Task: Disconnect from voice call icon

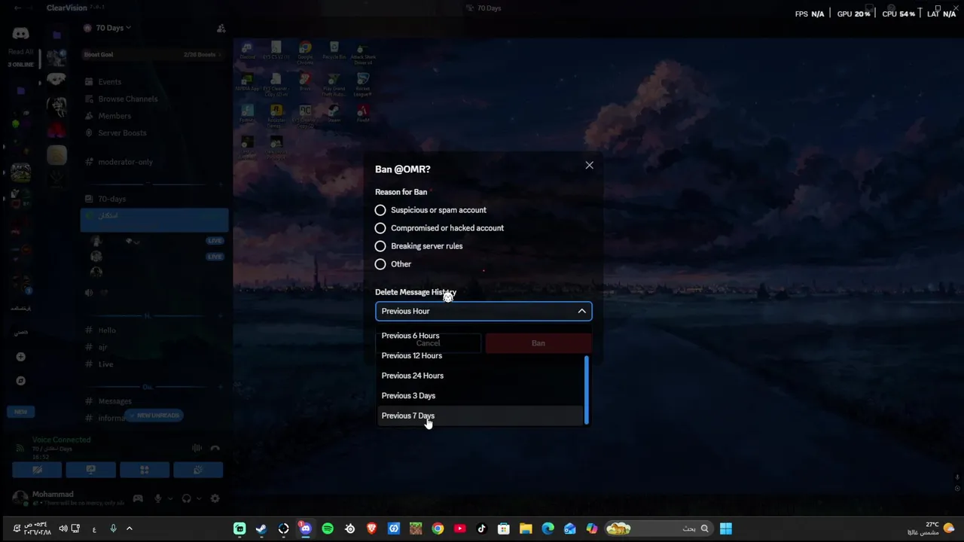Action: coord(215,448)
